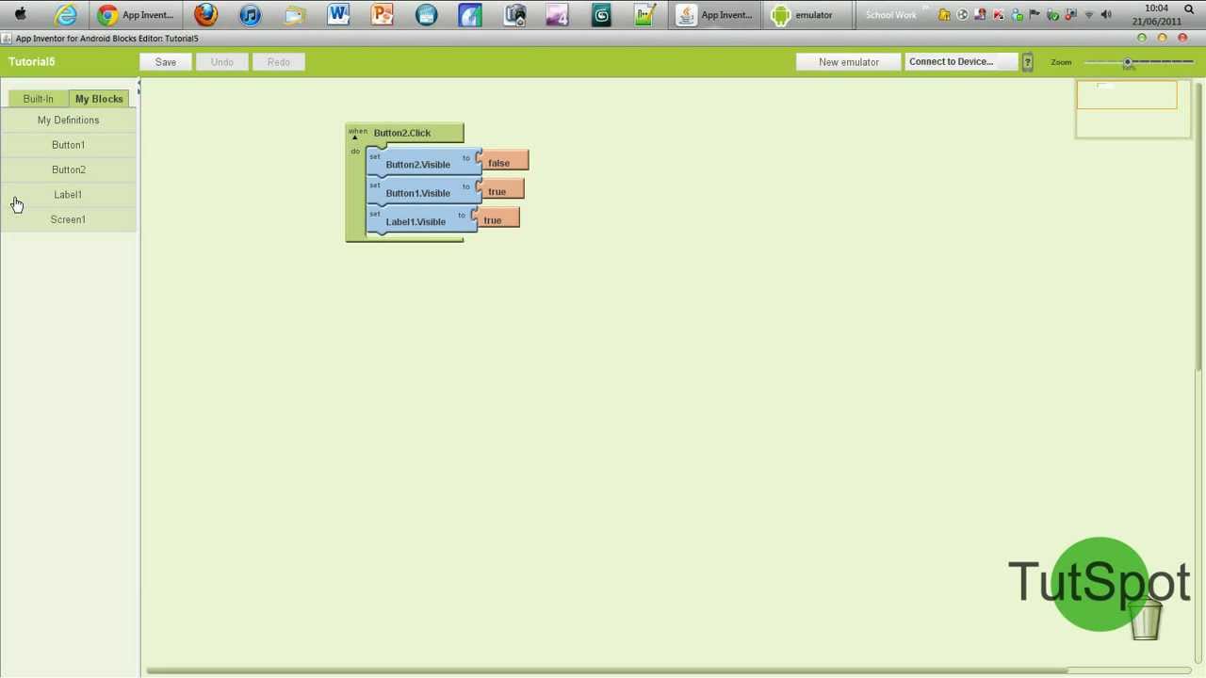1206x678 pixels.
Task: Open the Apple menu icon
Action: click(20, 14)
